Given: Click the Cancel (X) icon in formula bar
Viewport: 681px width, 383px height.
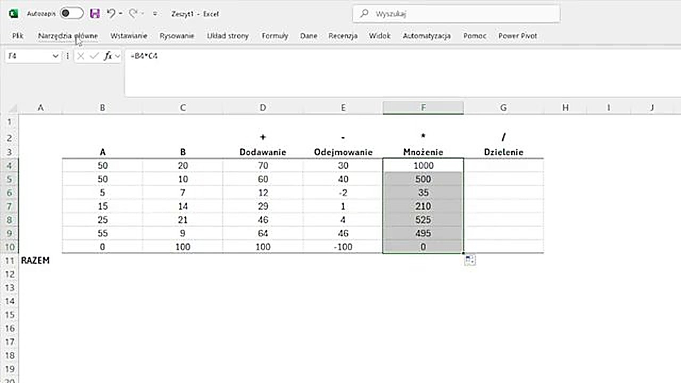Looking at the screenshot, I should coord(81,56).
